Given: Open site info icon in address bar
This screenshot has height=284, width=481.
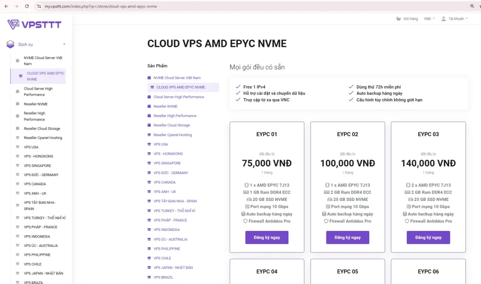Looking at the screenshot, I should [x=39, y=6].
